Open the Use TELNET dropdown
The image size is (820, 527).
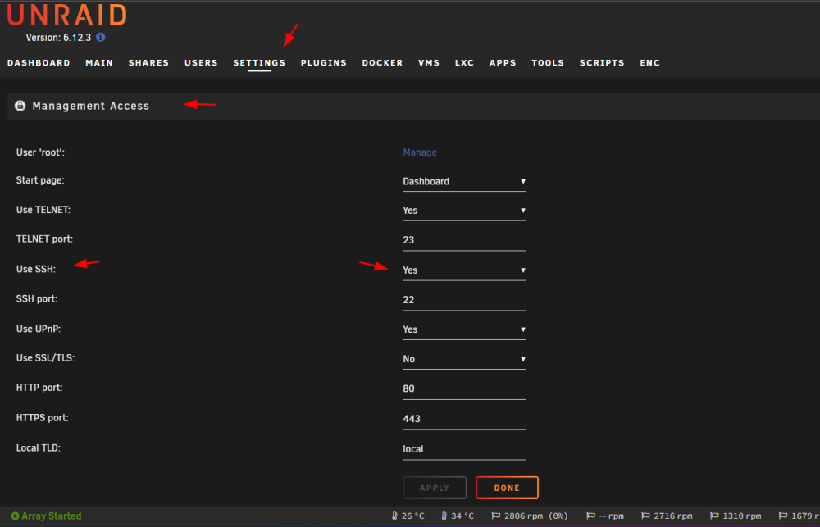[x=464, y=211]
